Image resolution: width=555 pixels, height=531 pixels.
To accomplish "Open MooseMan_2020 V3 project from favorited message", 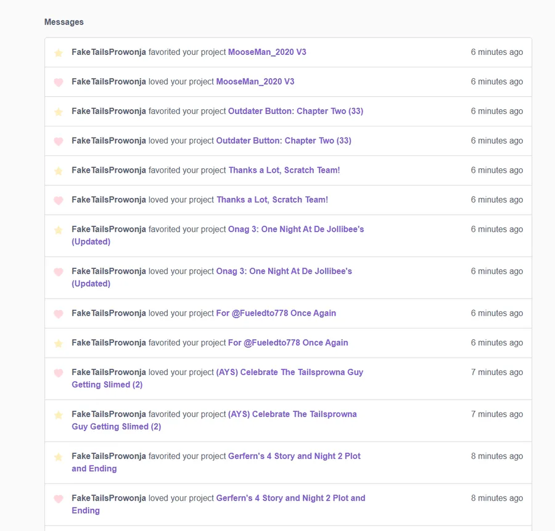I will click(267, 52).
